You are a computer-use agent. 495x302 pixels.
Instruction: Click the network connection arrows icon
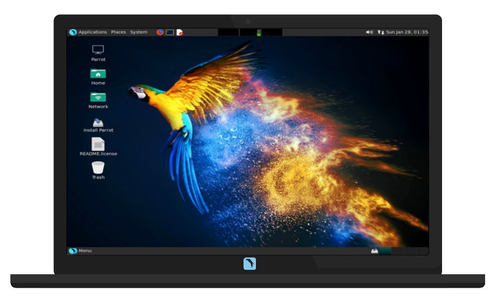point(381,32)
